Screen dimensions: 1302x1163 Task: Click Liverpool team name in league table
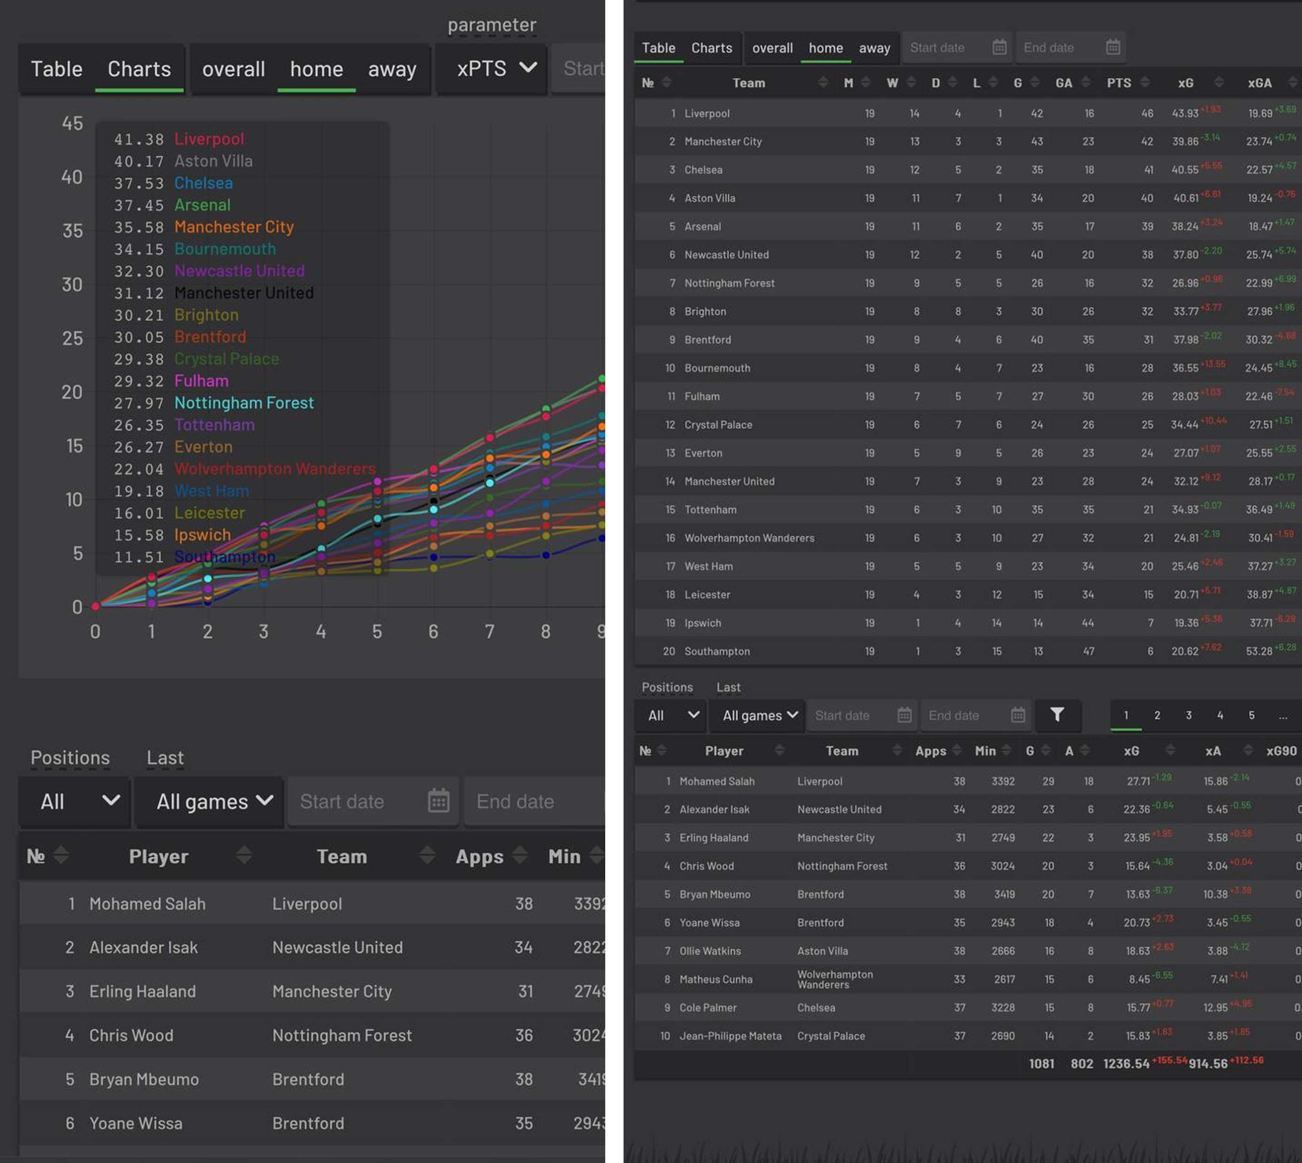point(707,113)
